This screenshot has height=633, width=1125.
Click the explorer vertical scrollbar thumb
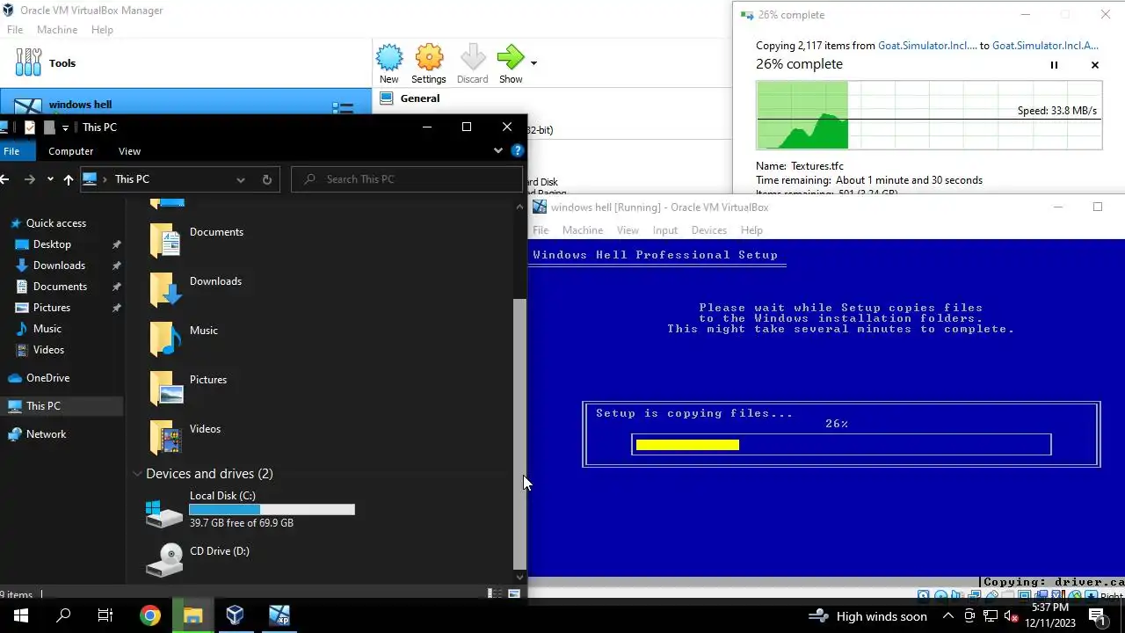click(x=519, y=434)
